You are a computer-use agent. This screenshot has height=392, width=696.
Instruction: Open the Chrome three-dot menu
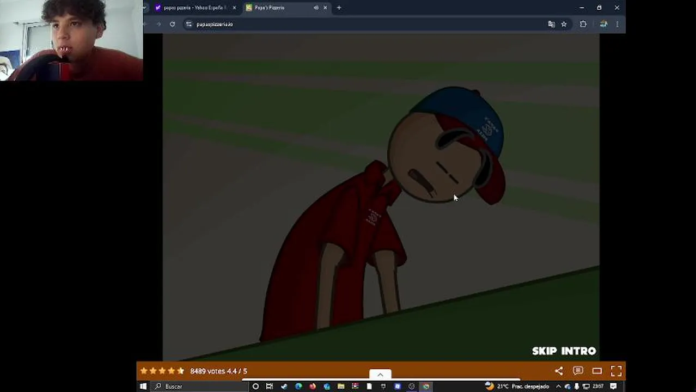pyautogui.click(x=617, y=24)
